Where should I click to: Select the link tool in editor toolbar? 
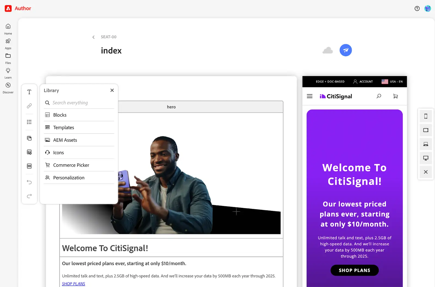pyautogui.click(x=29, y=106)
